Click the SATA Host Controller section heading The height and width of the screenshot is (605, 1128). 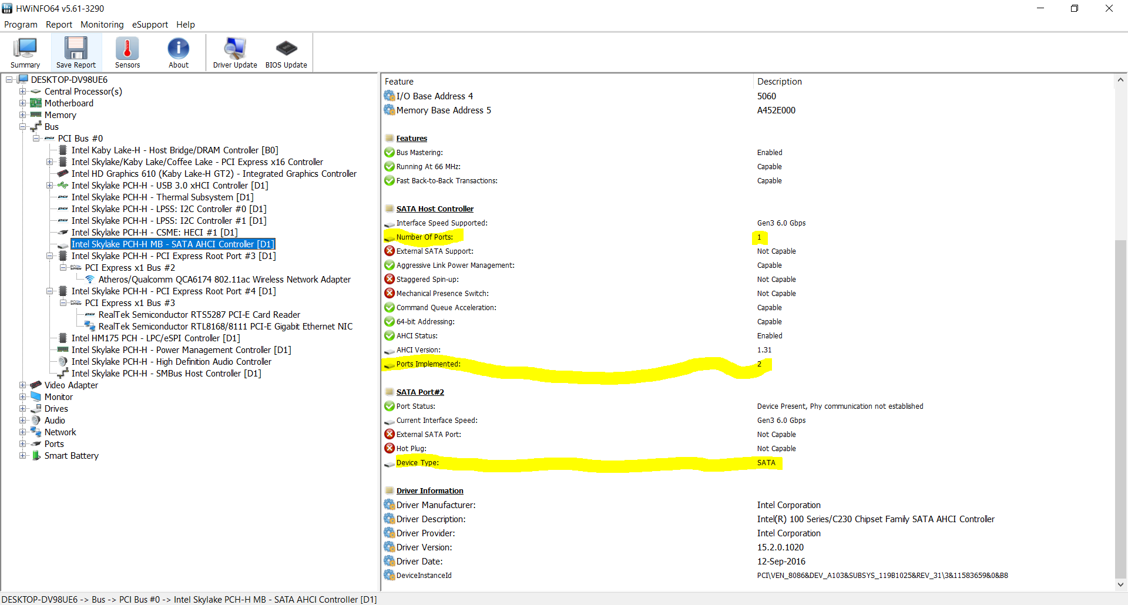[435, 209]
